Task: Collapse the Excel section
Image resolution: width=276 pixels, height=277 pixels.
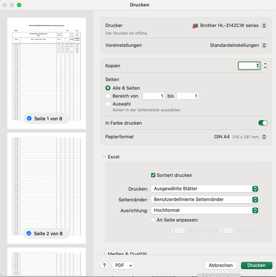Action: [x=104, y=157]
